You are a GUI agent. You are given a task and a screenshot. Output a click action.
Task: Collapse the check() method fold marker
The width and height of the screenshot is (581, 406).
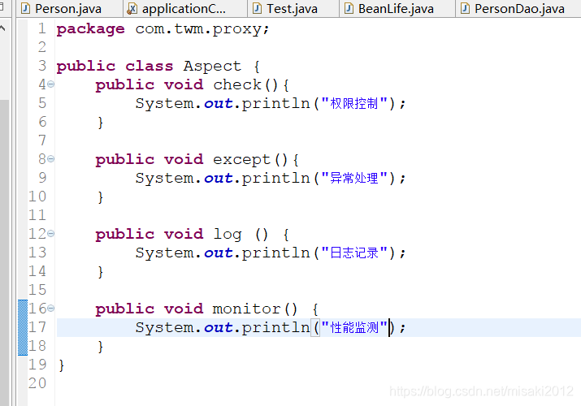[x=50, y=84]
